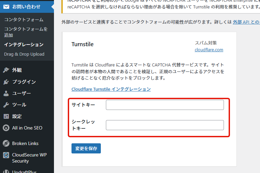Click the CloudSecure WP Security shield icon
Viewport: 260px width, 173px height.
click(x=6, y=155)
